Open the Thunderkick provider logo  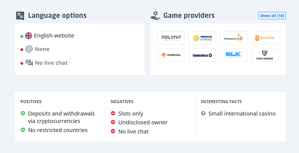pyautogui.click(x=202, y=55)
